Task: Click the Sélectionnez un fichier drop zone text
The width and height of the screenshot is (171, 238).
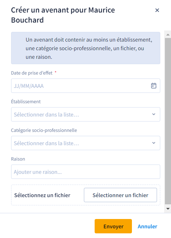Action: (x=42, y=195)
